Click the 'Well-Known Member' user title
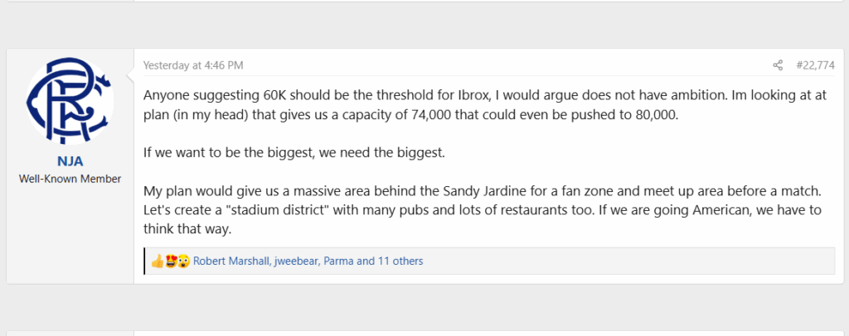The width and height of the screenshot is (849, 336). pyautogui.click(x=70, y=179)
